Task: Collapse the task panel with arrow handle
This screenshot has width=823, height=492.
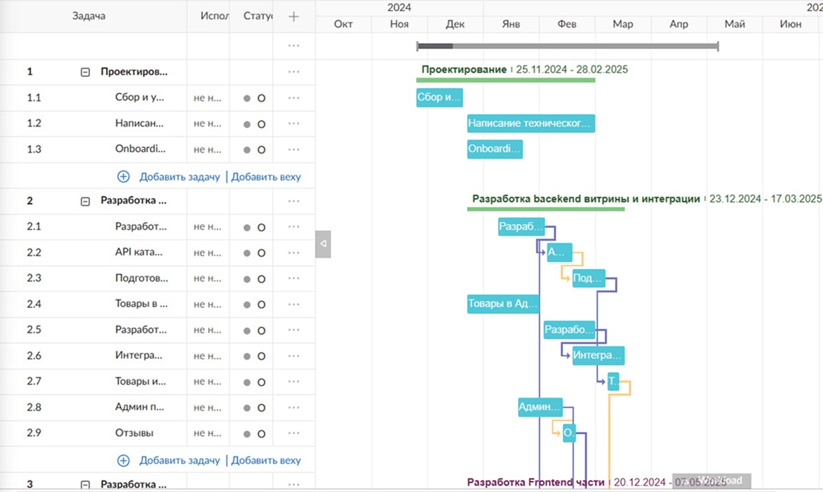Action: [323, 244]
